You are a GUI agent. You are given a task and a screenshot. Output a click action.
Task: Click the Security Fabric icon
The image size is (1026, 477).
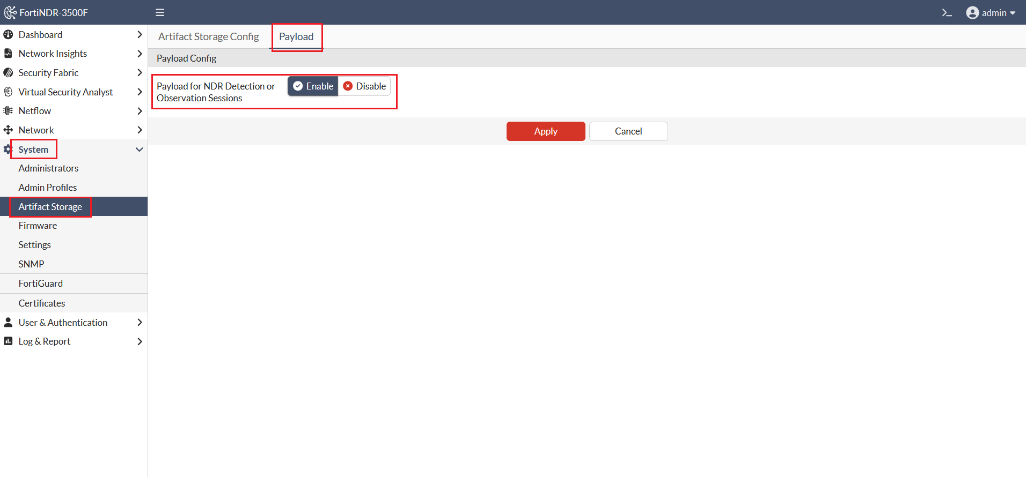coord(8,72)
